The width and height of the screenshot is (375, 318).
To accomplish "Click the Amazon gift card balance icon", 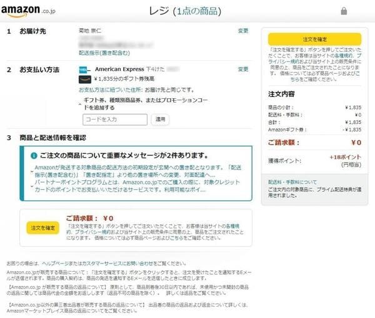I will coord(85,79).
